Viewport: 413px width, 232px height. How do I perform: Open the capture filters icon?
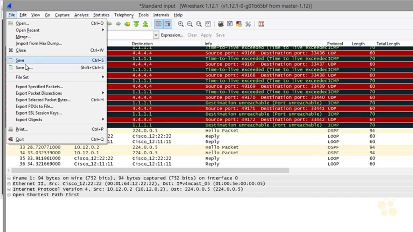221,24
